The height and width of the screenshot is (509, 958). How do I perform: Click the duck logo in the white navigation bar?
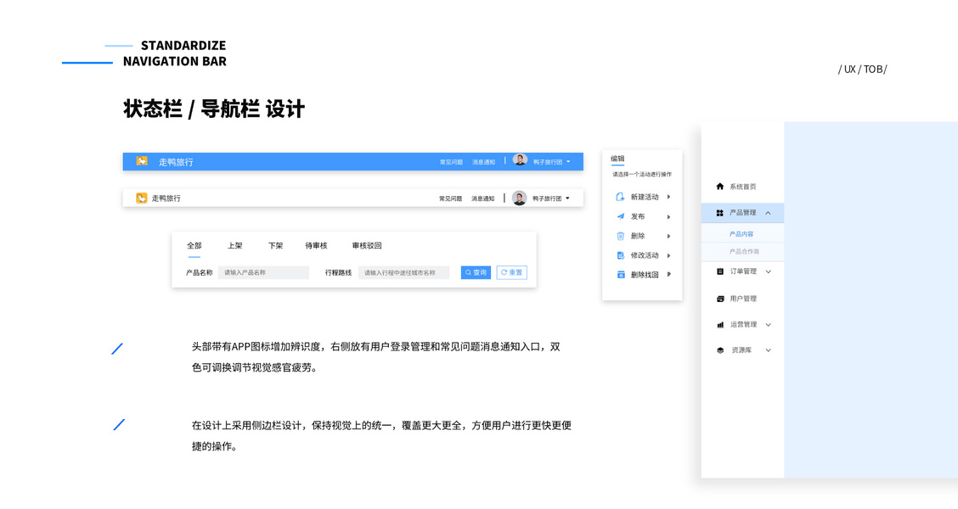click(x=141, y=198)
